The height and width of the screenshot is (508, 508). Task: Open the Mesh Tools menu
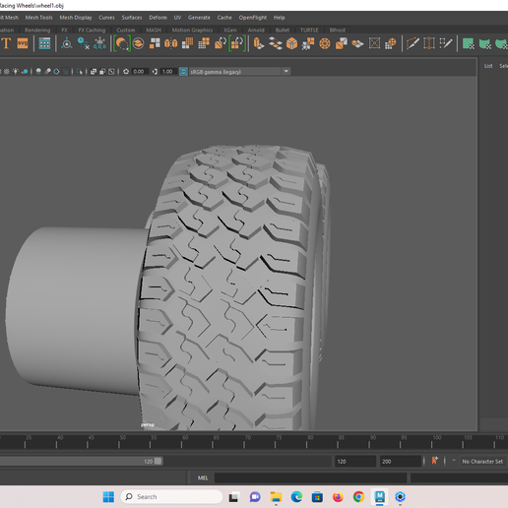[39, 18]
